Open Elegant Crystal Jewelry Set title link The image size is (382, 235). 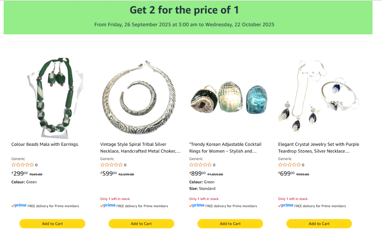coord(318,148)
